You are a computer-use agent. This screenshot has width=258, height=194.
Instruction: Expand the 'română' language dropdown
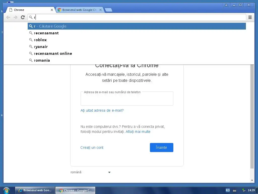(x=90, y=172)
